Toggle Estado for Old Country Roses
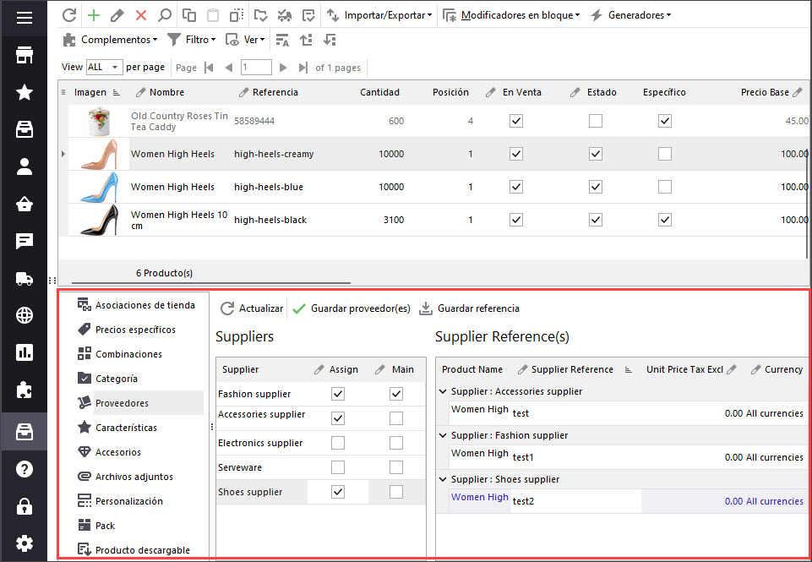The image size is (812, 562). tap(596, 121)
